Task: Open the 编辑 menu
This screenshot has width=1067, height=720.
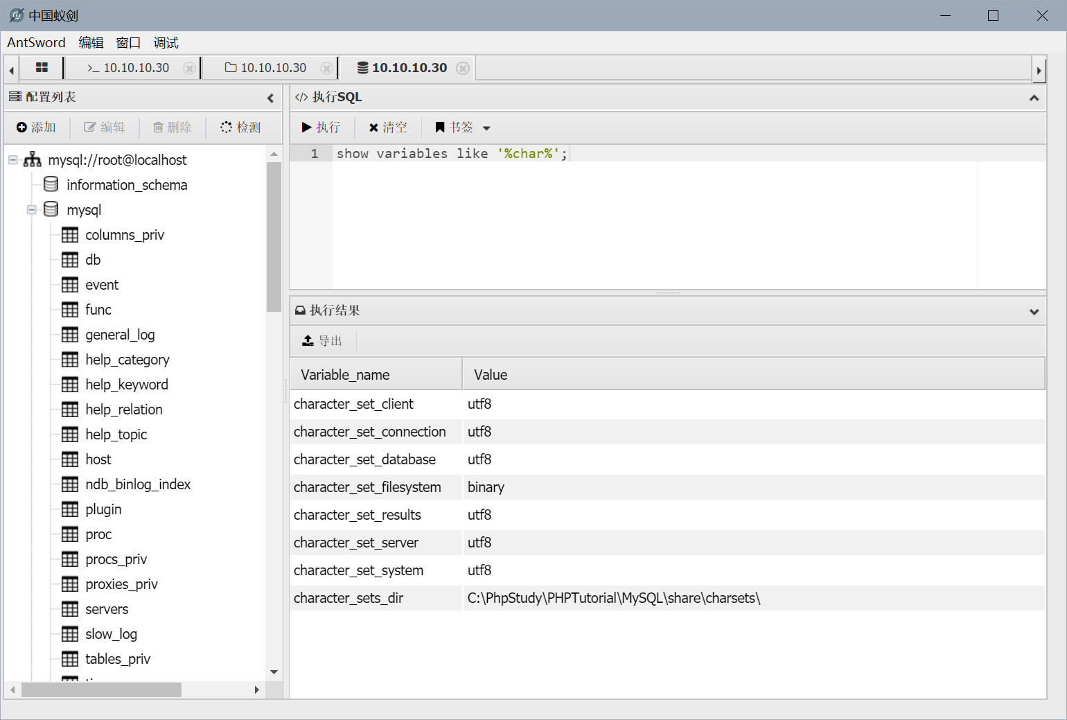Action: [91, 43]
